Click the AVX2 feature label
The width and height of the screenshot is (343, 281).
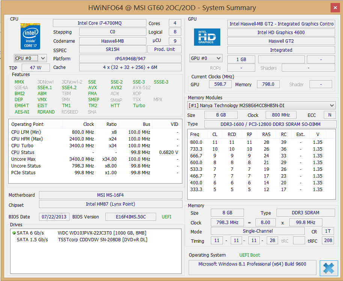click(116, 88)
